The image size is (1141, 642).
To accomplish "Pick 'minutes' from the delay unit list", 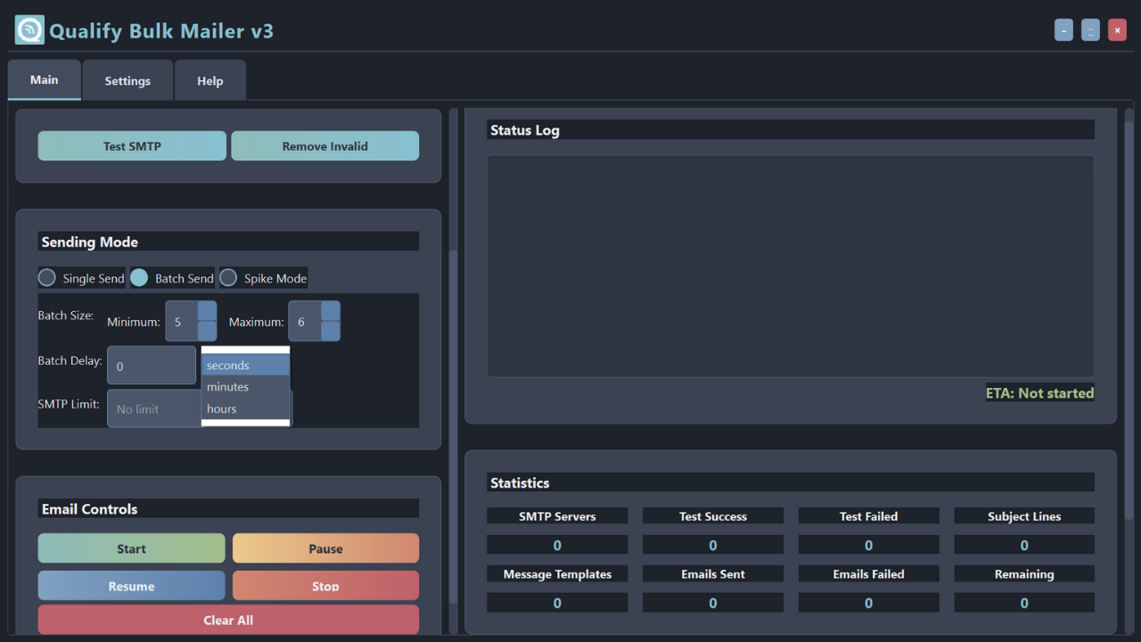I will (x=245, y=387).
